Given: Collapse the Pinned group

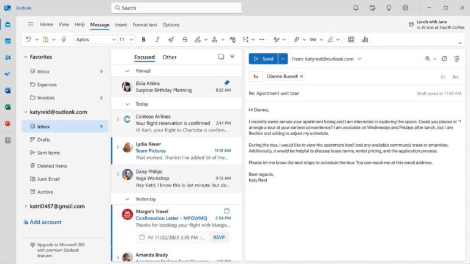Looking at the screenshot, I should (127, 71).
